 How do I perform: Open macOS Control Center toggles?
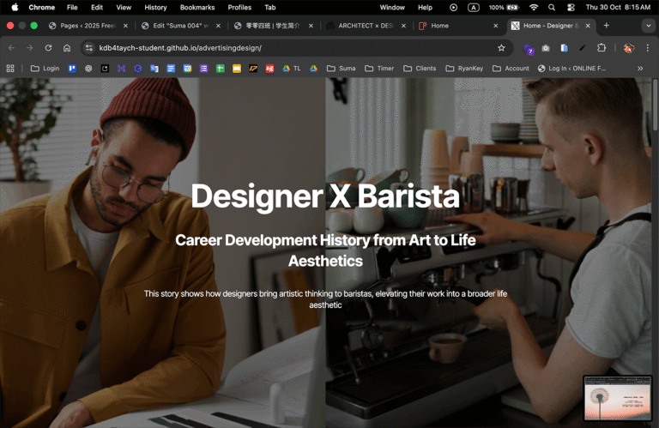(571, 7)
